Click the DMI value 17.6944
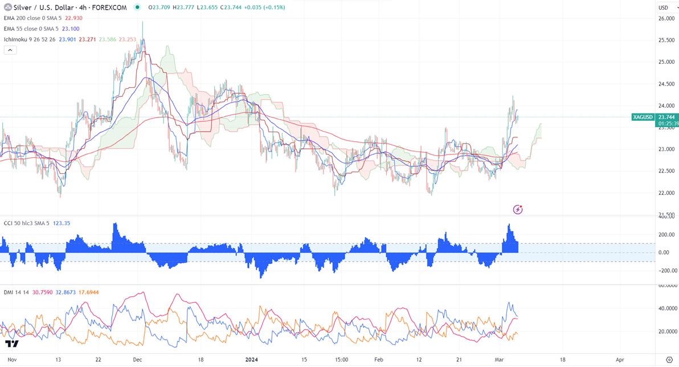Viewport: 679px width, 367px height. pos(89,292)
